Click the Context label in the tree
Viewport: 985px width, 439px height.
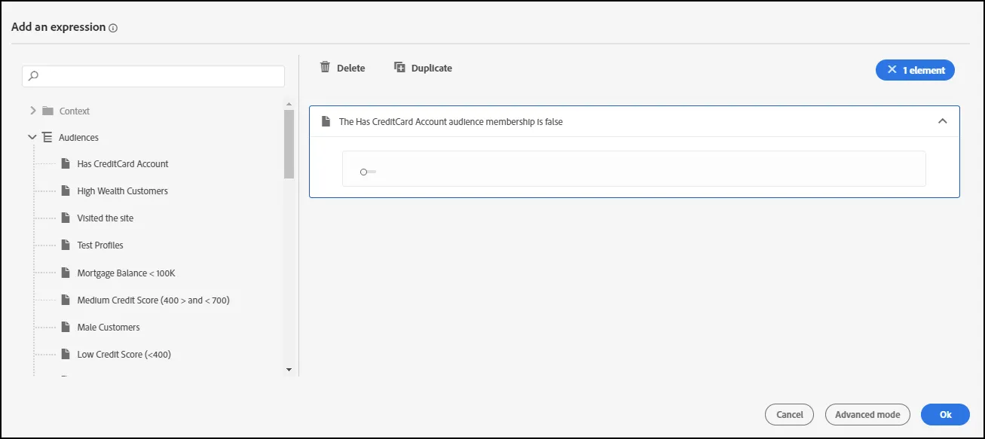[x=75, y=111]
